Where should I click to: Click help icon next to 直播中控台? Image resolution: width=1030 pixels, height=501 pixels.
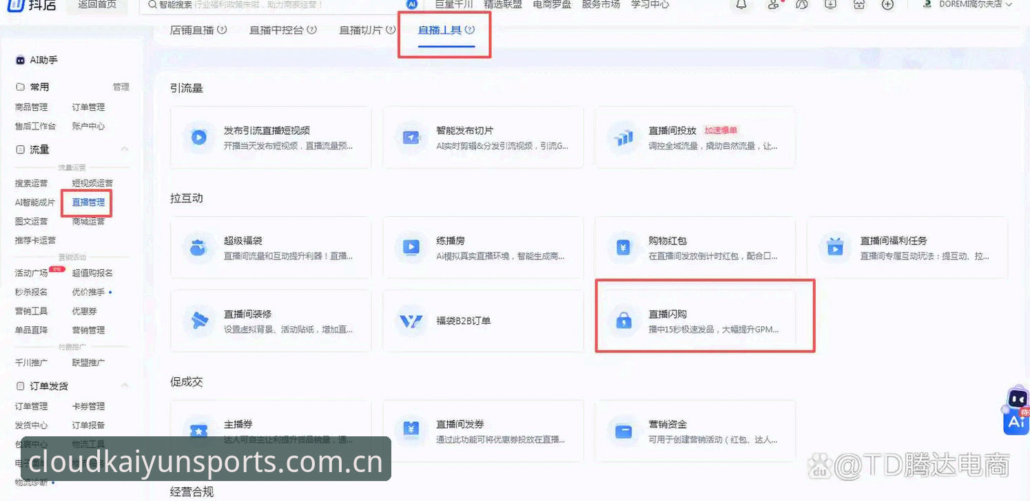[x=311, y=30]
